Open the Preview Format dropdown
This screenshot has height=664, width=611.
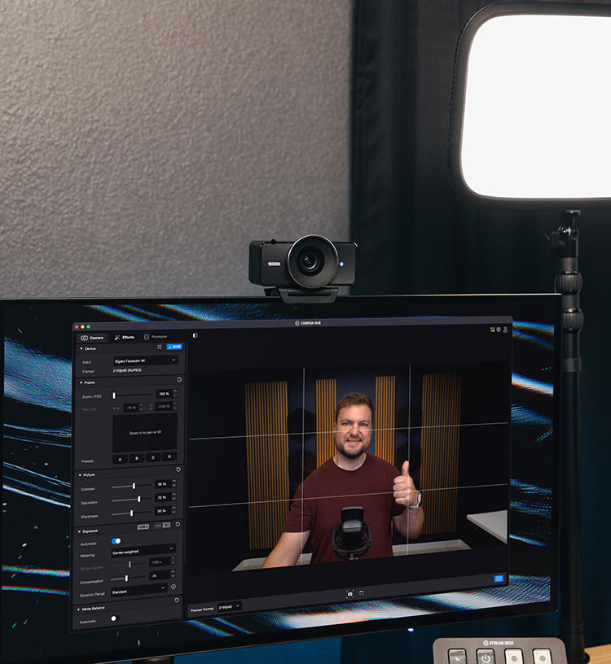230,607
